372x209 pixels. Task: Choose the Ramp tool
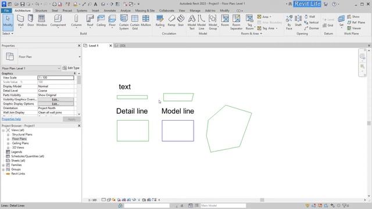(171, 21)
